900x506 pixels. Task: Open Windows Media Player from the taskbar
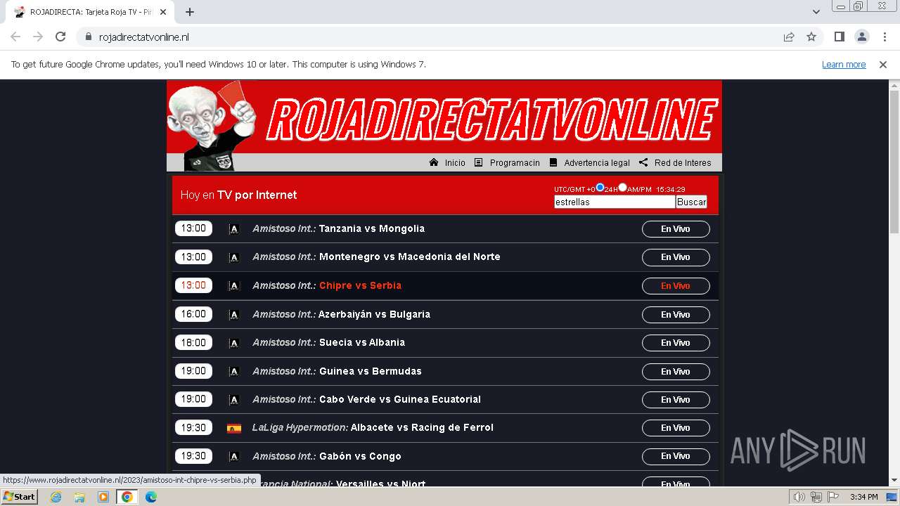(x=103, y=497)
